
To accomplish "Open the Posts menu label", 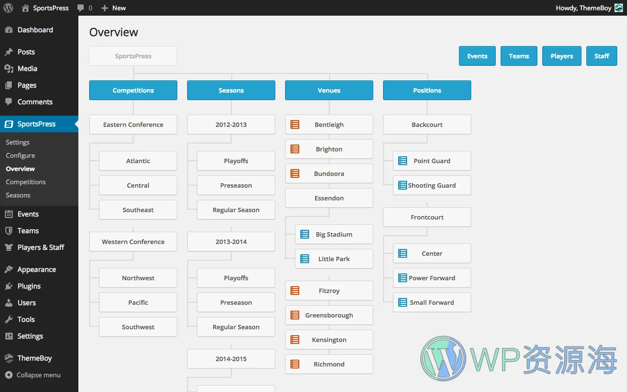I will click(26, 52).
